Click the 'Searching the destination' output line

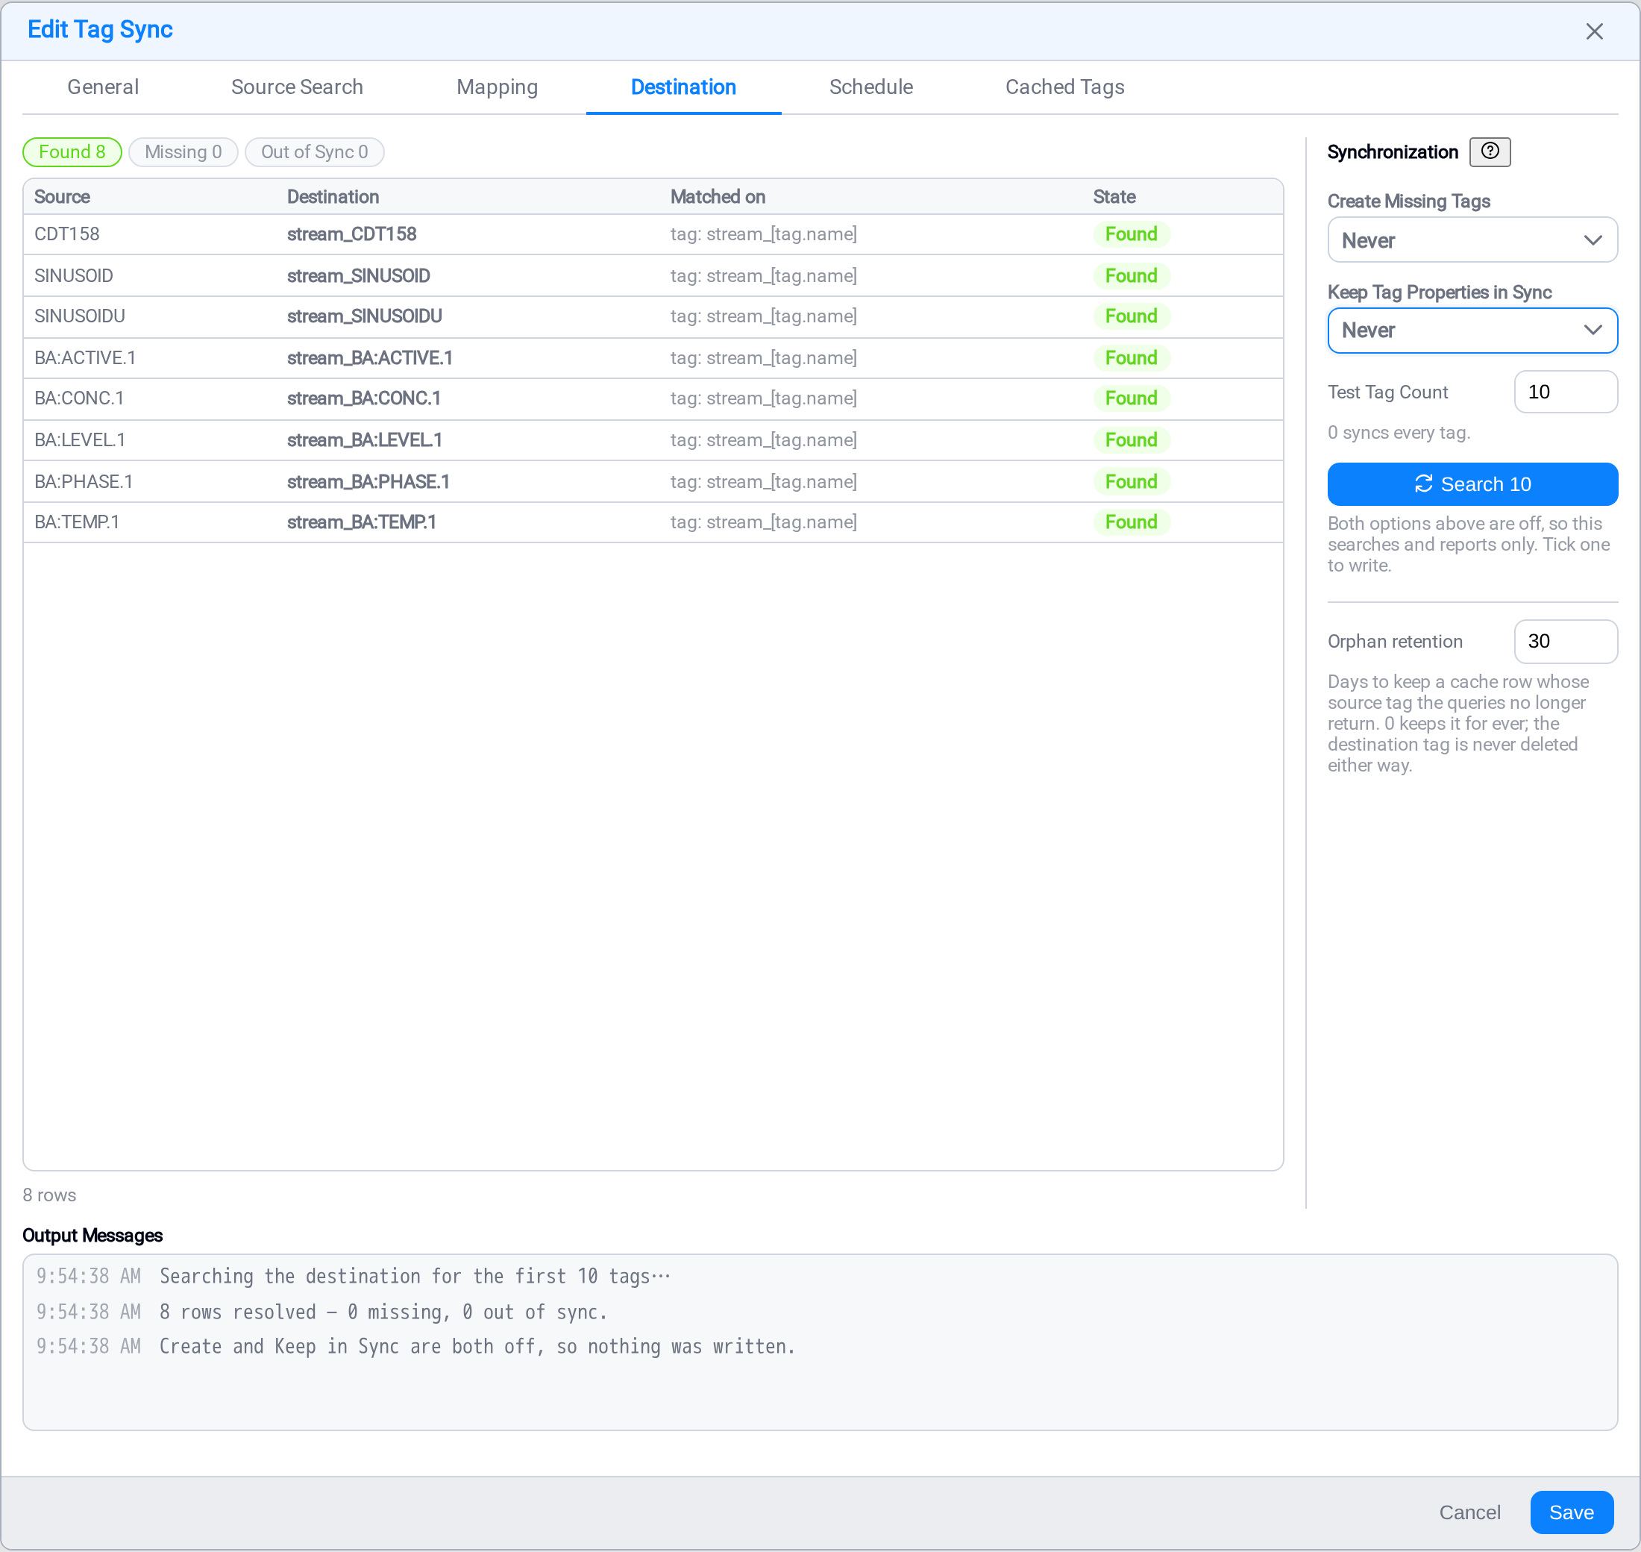pos(415,1276)
